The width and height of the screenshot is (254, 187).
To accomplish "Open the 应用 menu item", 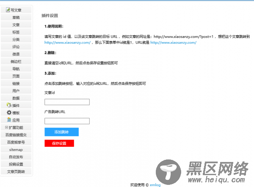I will point(16,120).
